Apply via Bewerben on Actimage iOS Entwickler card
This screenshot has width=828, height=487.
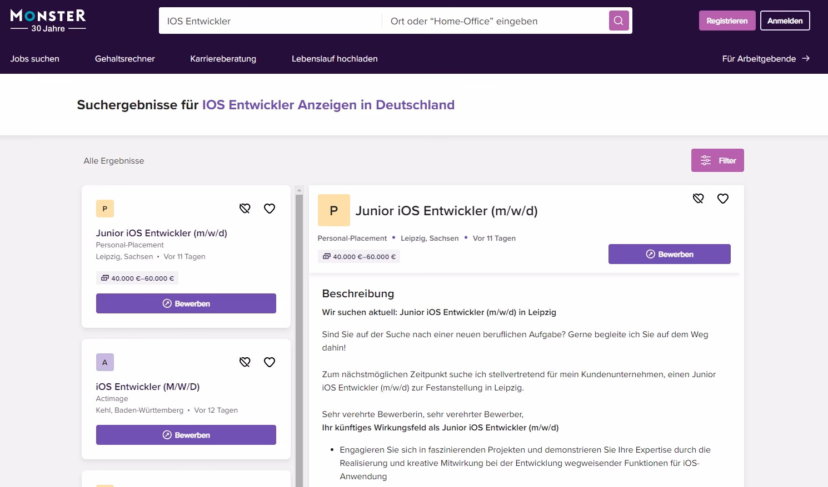tap(186, 435)
